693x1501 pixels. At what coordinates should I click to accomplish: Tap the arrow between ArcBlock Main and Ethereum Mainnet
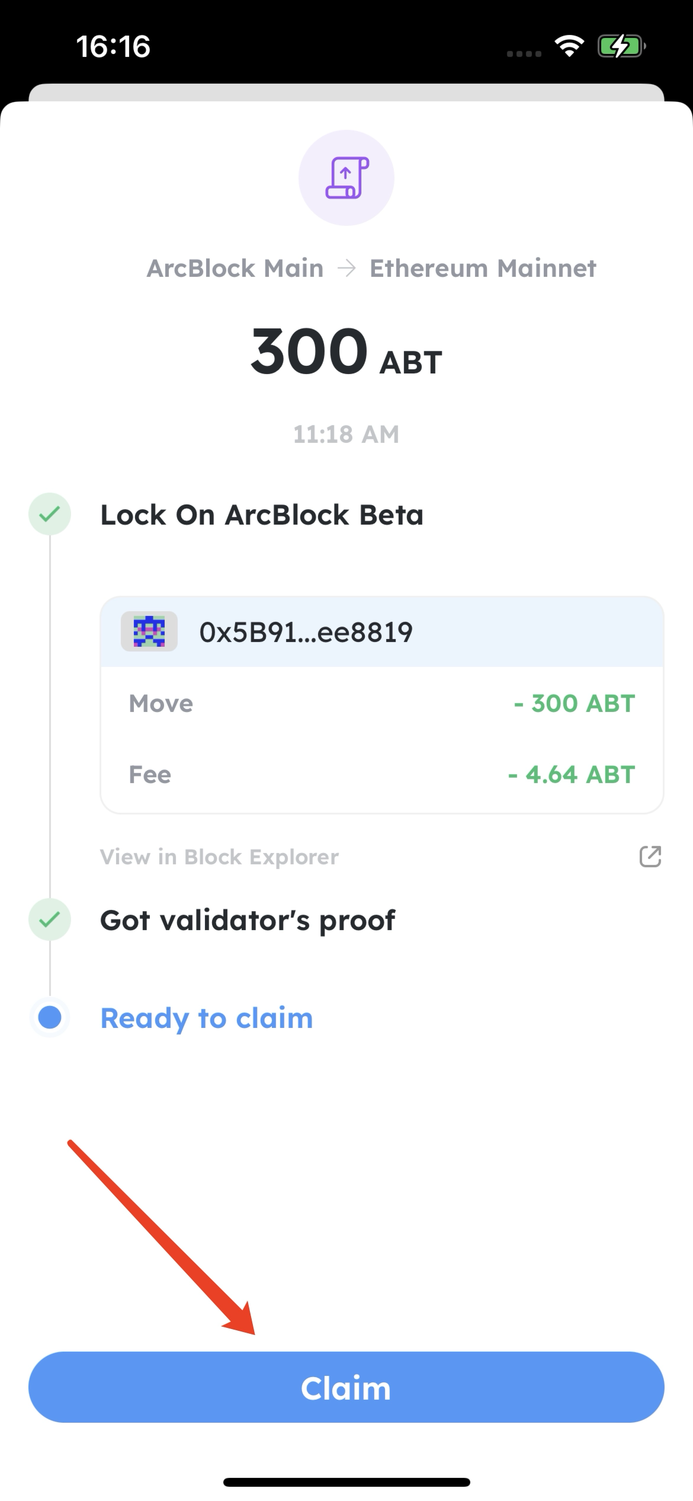346,269
